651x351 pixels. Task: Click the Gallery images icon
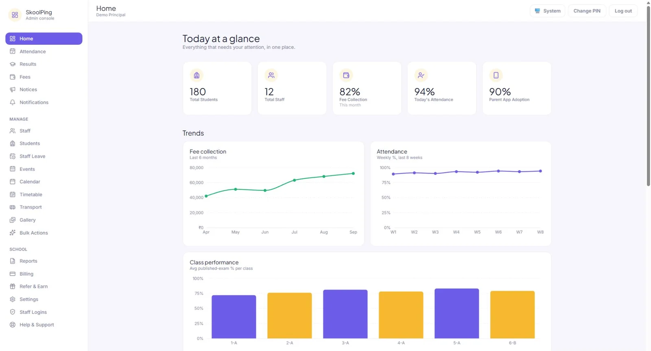click(x=13, y=220)
